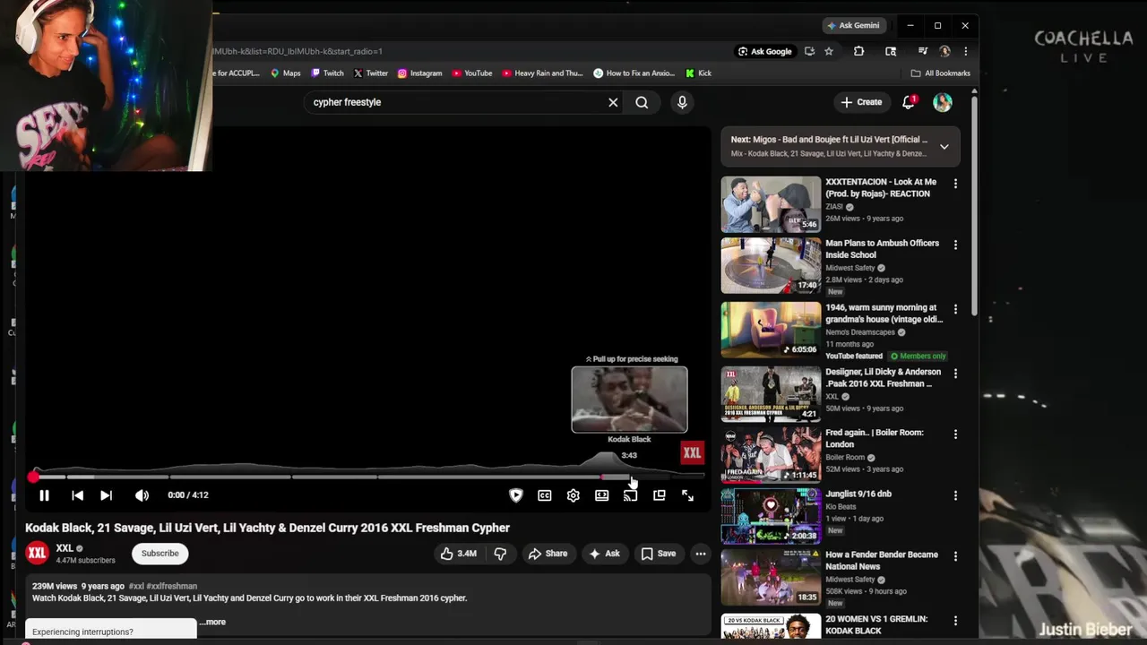This screenshot has width=1147, height=645.
Task: Save the video to a playlist
Action: [x=658, y=554]
